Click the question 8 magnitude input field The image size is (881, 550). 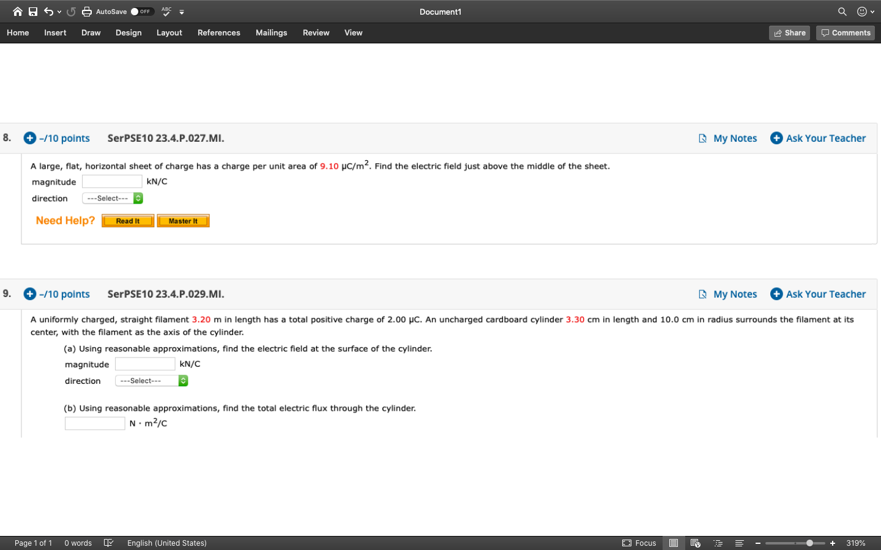(112, 182)
